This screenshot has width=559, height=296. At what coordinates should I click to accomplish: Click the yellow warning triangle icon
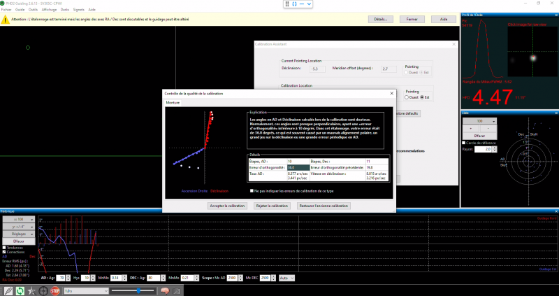5,20
